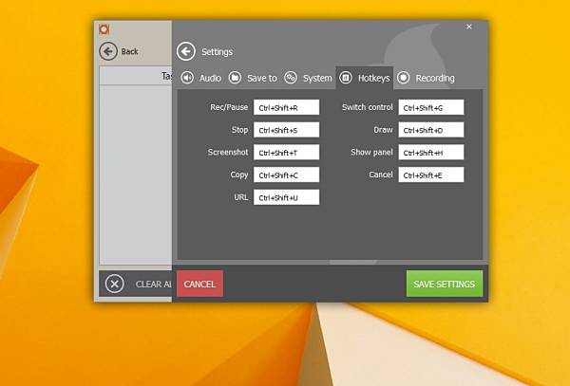Open the System tab

(x=308, y=78)
